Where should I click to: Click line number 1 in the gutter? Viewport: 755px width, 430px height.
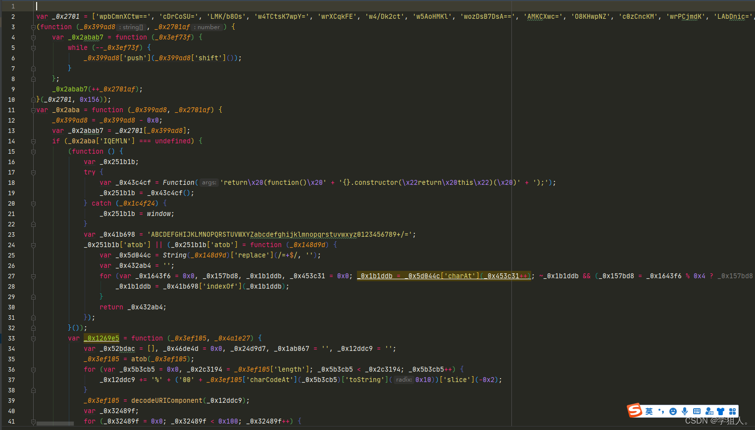tap(13, 6)
